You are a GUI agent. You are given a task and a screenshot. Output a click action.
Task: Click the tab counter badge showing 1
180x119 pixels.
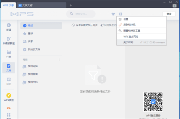(175, 6)
